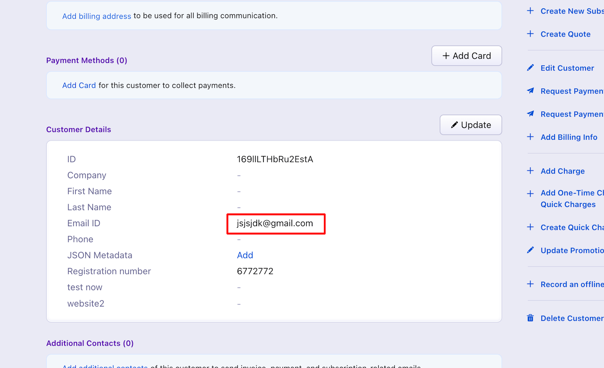The height and width of the screenshot is (368, 604).
Task: Click pencil icon beside Update Promotional
Action: click(x=530, y=250)
